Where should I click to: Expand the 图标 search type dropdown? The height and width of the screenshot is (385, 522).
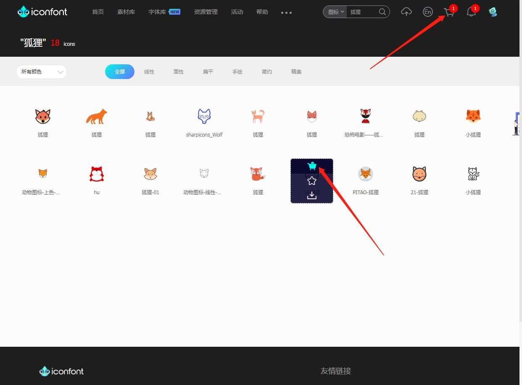click(x=336, y=12)
